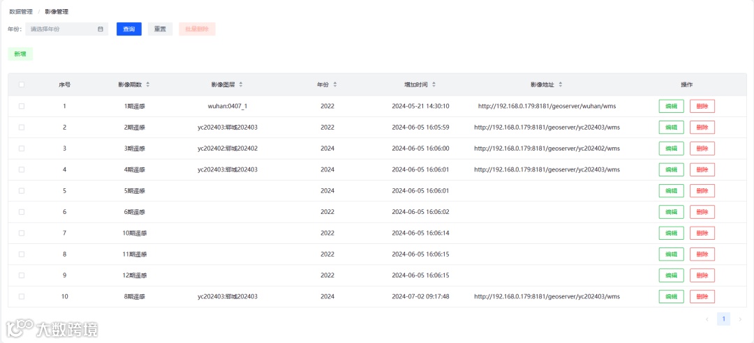Edit the 2期遥感 row
The height and width of the screenshot is (343, 754).
tap(672, 128)
